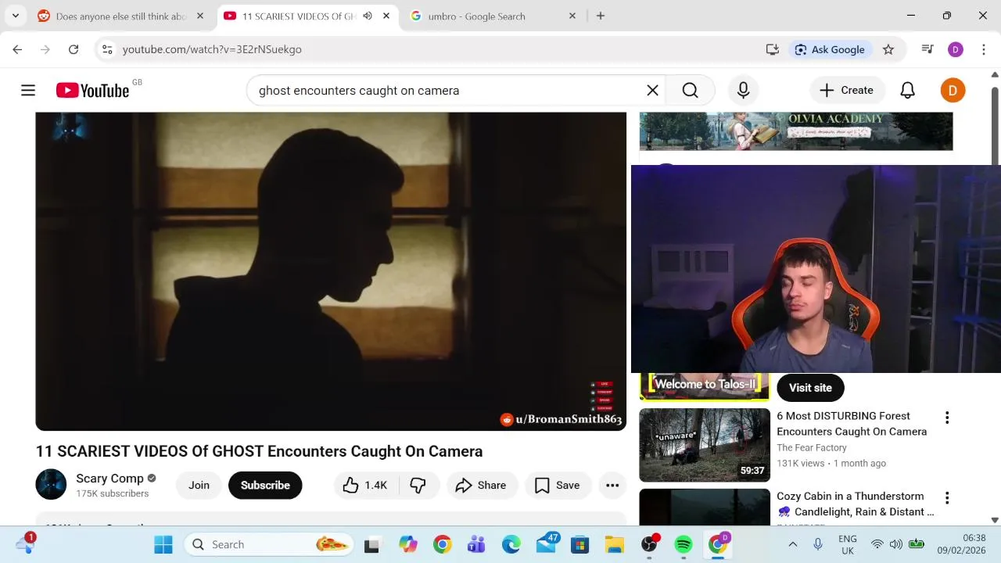Open YouTube notifications bell
This screenshot has height=563, width=1001.
(907, 91)
